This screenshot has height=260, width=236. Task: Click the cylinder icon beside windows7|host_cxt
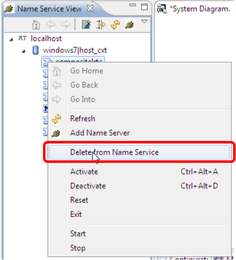tap(36, 50)
